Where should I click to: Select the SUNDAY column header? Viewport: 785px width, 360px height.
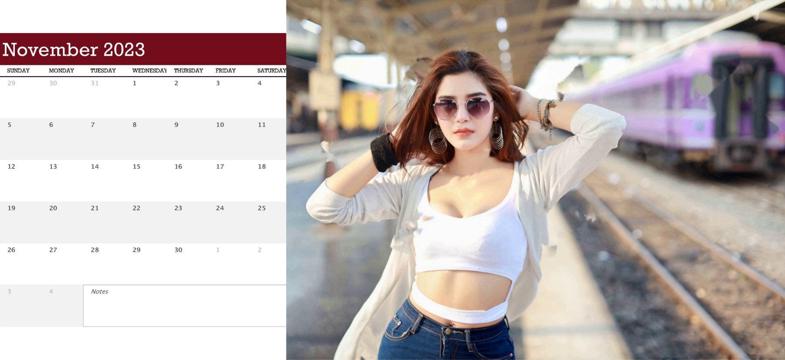[x=18, y=71]
